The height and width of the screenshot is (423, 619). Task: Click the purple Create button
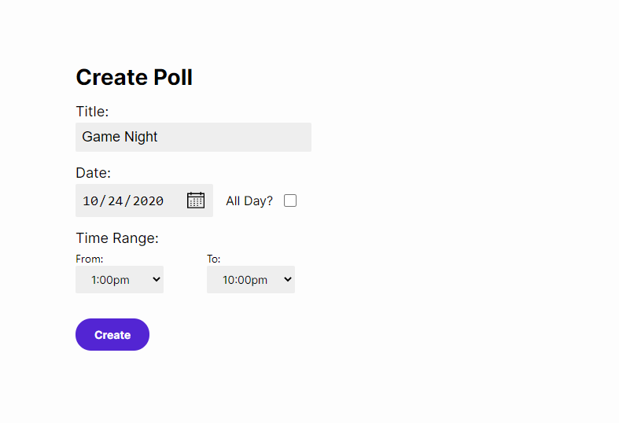(112, 335)
